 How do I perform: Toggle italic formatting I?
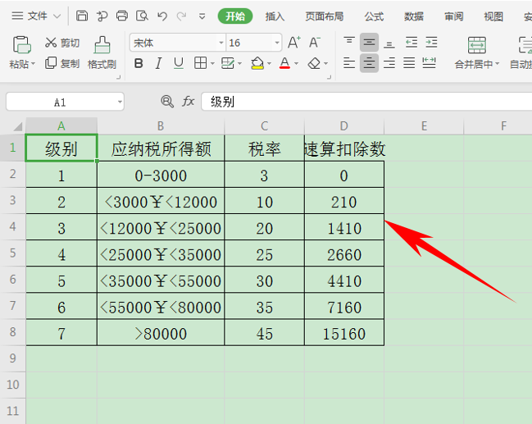[x=158, y=63]
